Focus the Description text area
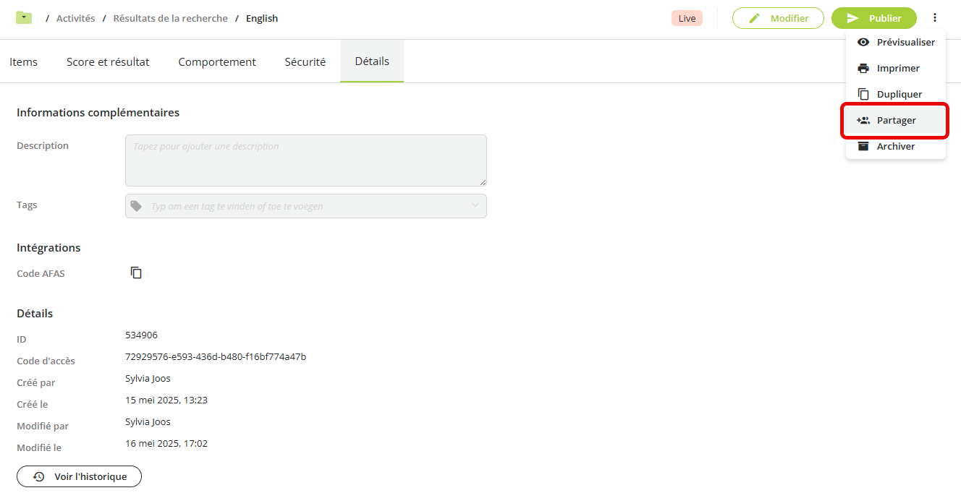Screen dimensions: 961x493 click(x=306, y=160)
